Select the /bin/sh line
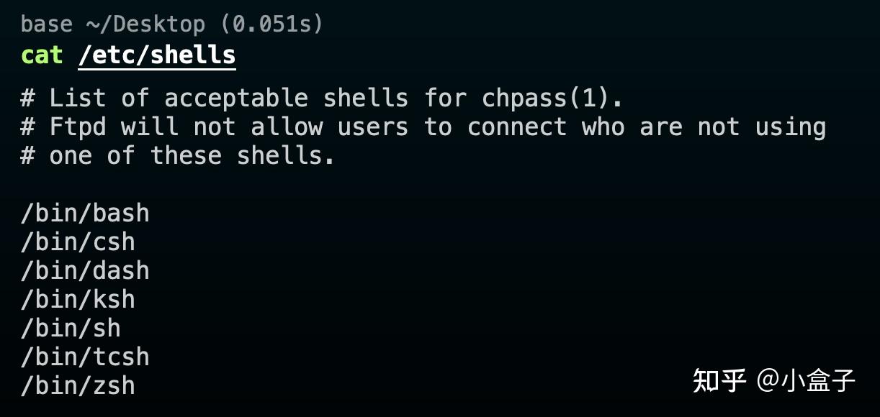The image size is (880, 417). [x=71, y=329]
